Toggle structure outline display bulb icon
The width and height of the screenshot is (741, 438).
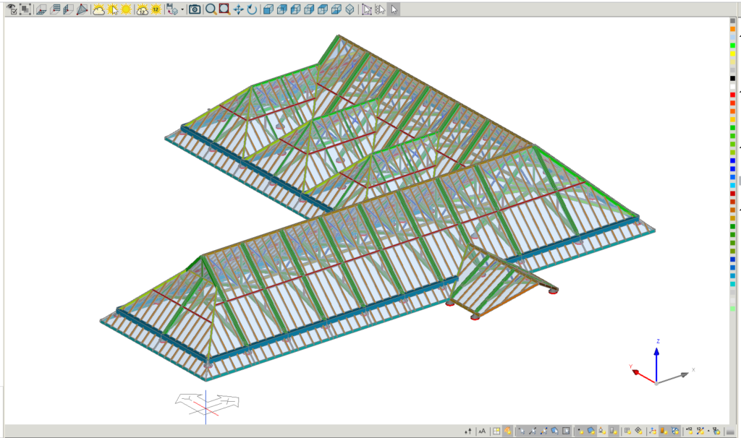[x=675, y=431]
